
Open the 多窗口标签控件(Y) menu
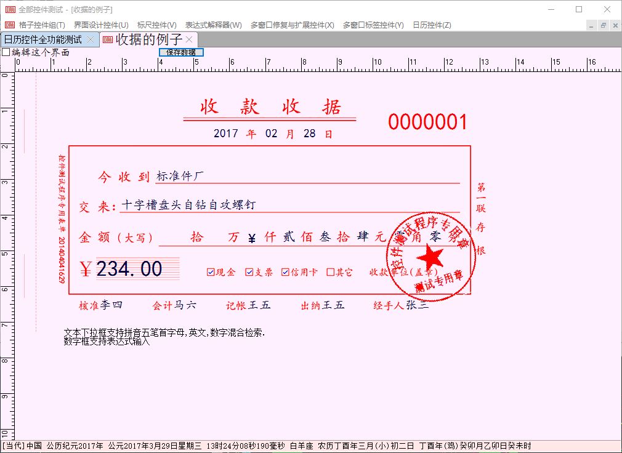pyautogui.click(x=373, y=25)
